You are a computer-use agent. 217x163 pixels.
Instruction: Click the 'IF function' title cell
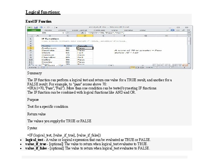pyautogui.click(x=50, y=39)
